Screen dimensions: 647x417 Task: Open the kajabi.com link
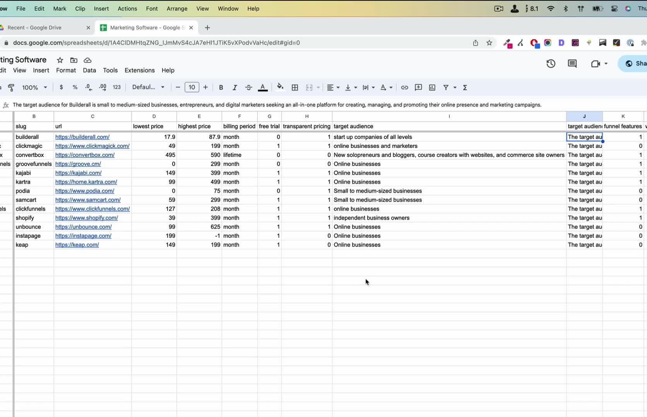(79, 173)
